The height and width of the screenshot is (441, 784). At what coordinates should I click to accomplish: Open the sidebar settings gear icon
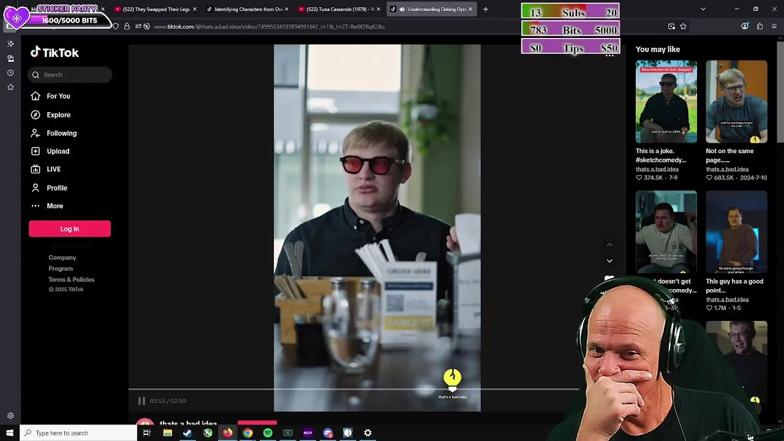point(10,416)
